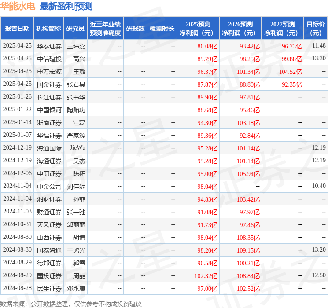Select the 中原证券 institution cell
This screenshot has height=308, width=328.
[x=49, y=174]
